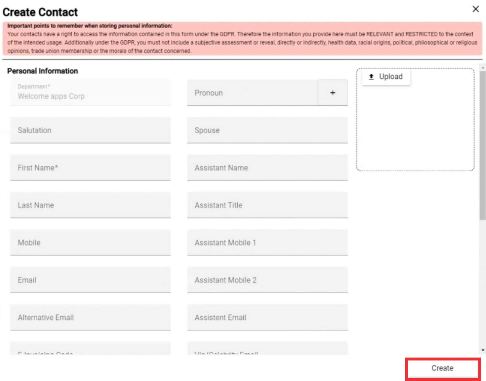Focus the Alternative Email field
The width and height of the screenshot is (486, 381).
click(90, 317)
